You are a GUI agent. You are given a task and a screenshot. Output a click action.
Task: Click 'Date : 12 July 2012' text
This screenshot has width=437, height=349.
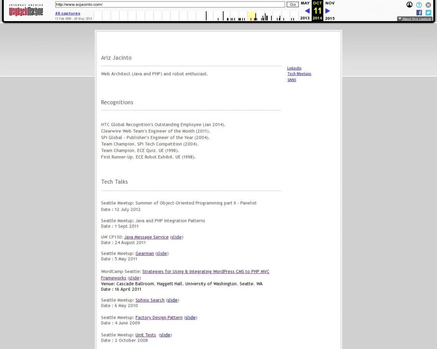121,210
